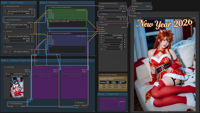Click the IMAGE output port of the first Load Image
This screenshot has width=200, height=113.
29,70
